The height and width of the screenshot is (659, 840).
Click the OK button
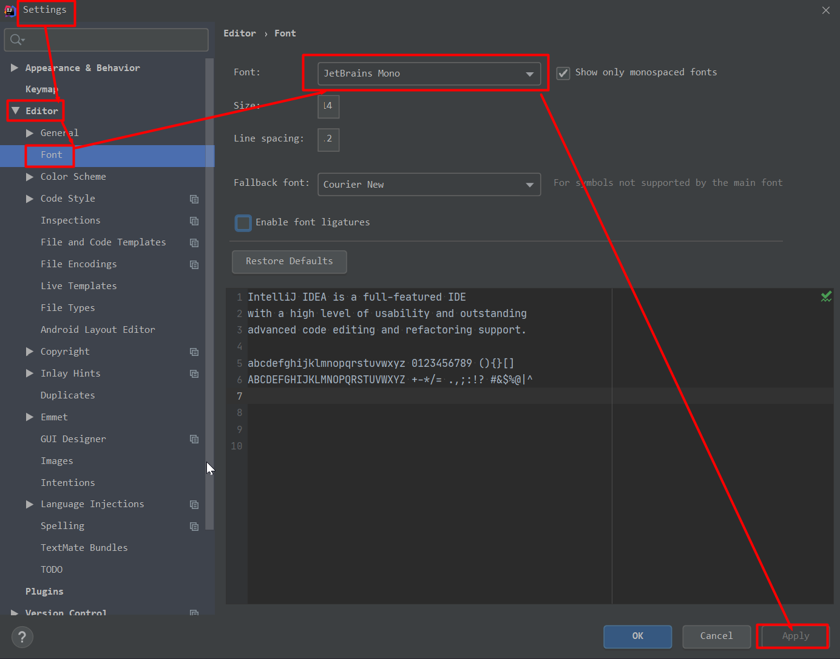[x=638, y=637]
